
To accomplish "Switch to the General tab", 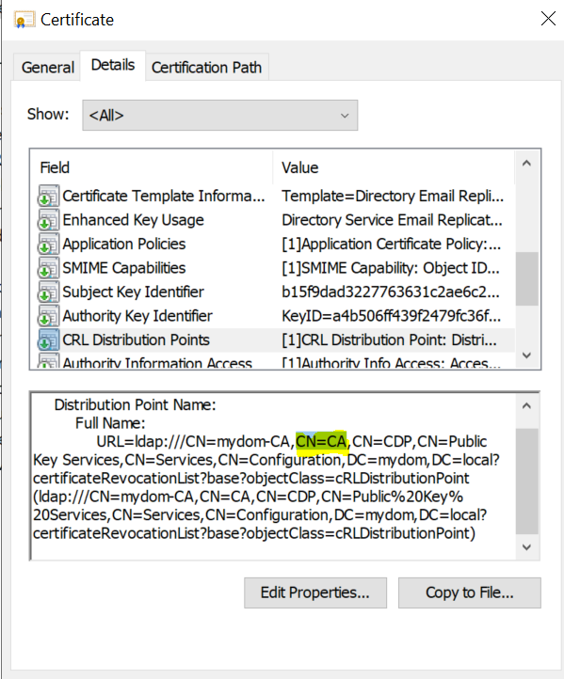I will point(47,68).
